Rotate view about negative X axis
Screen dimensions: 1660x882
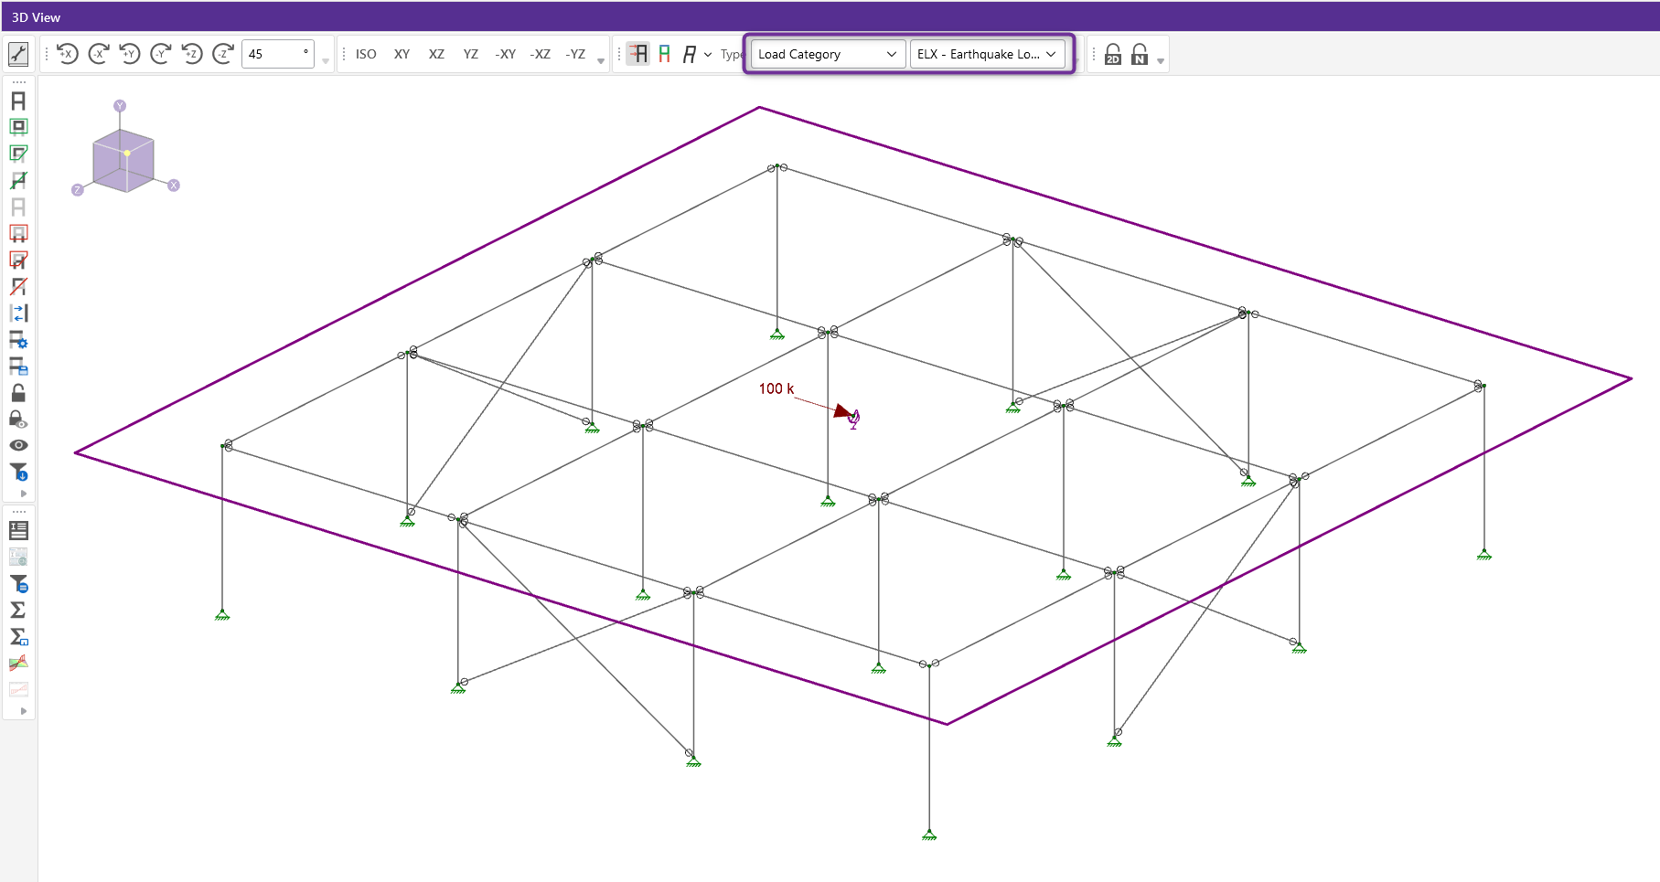[99, 54]
